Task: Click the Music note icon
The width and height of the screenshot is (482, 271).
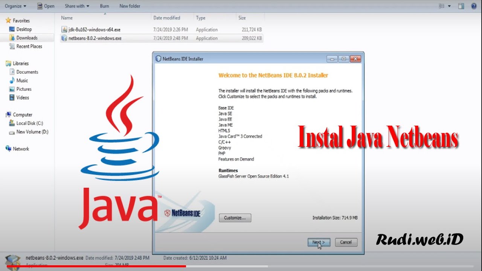Action: pos(12,81)
